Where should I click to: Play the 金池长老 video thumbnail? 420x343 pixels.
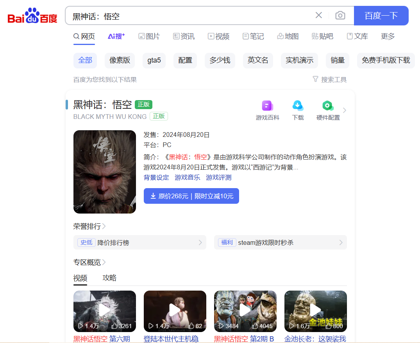(316, 311)
